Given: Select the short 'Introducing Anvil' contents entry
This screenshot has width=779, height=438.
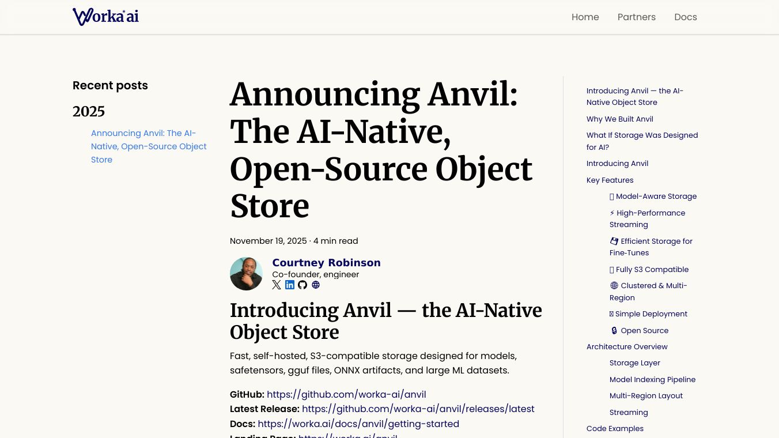Looking at the screenshot, I should (617, 164).
